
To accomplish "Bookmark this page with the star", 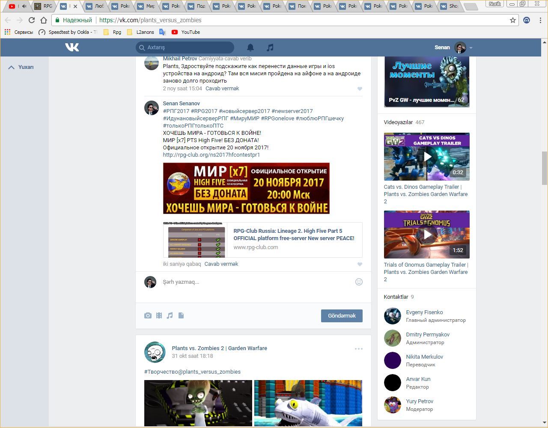I will (x=512, y=20).
